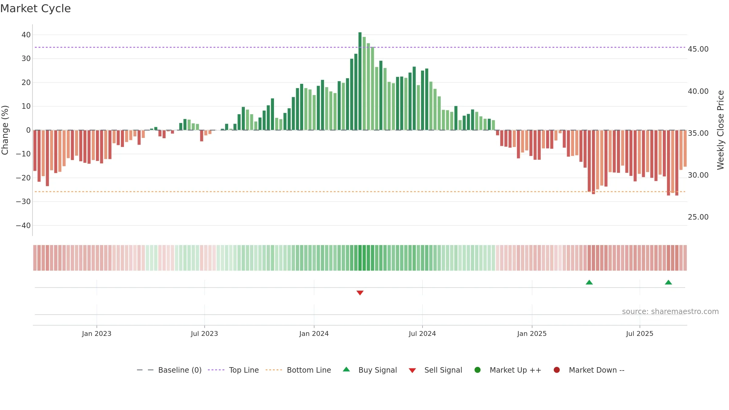729x410 pixels.
Task: Toggle the Buy Signal legend entry
Action: tap(370, 370)
